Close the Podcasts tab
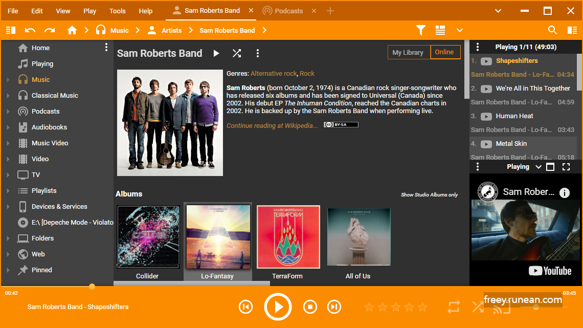583x328 pixels. pyautogui.click(x=314, y=11)
